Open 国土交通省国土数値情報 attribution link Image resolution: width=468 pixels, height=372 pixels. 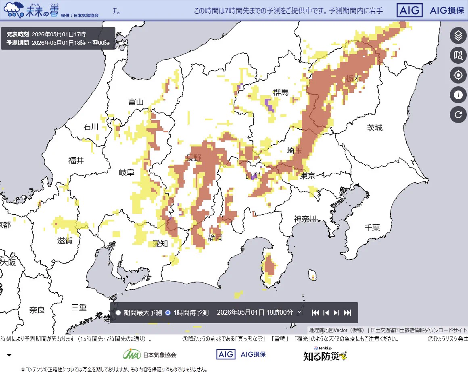(x=419, y=330)
